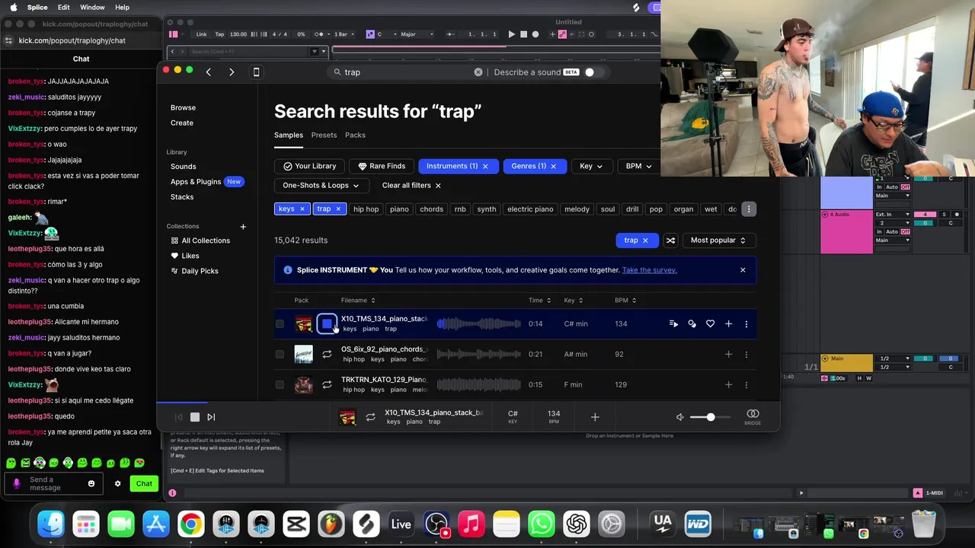
Task: Click the green Chat send button
Action: (x=144, y=483)
